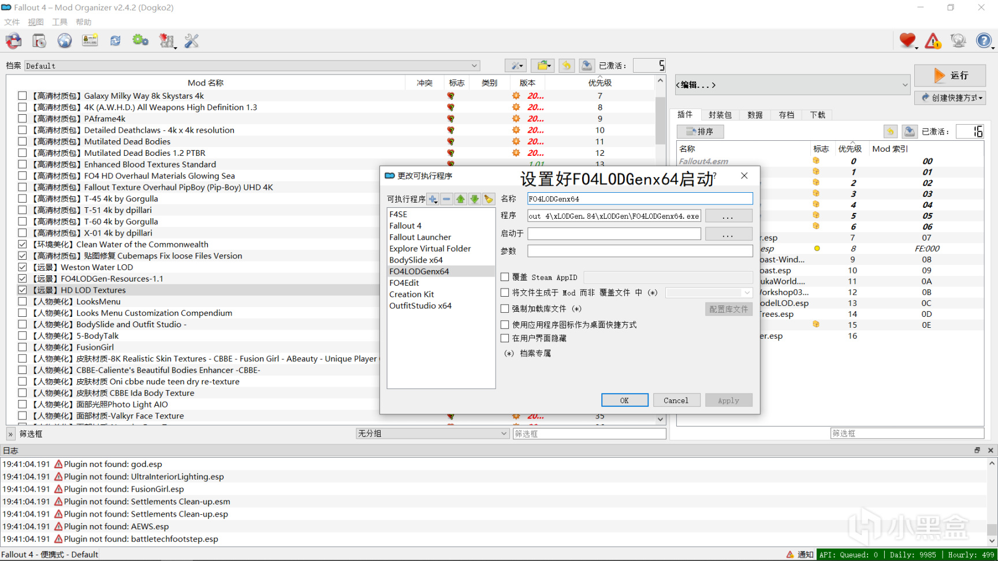Click the update check globe icon
Viewport: 998px width, 561px height.
point(958,41)
